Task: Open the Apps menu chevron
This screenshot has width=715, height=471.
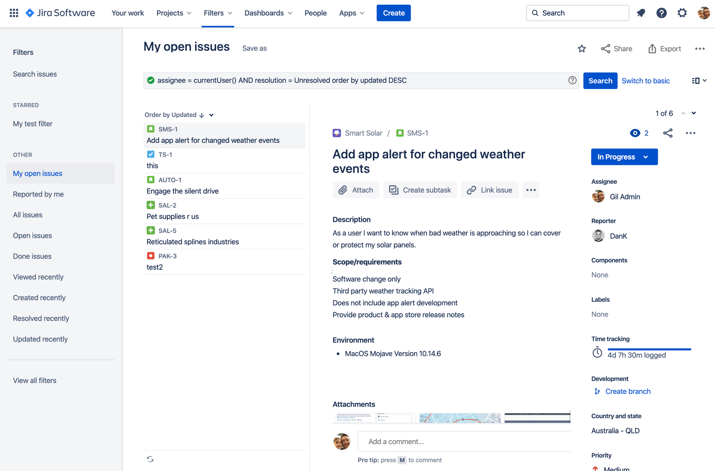Action: 361,13
